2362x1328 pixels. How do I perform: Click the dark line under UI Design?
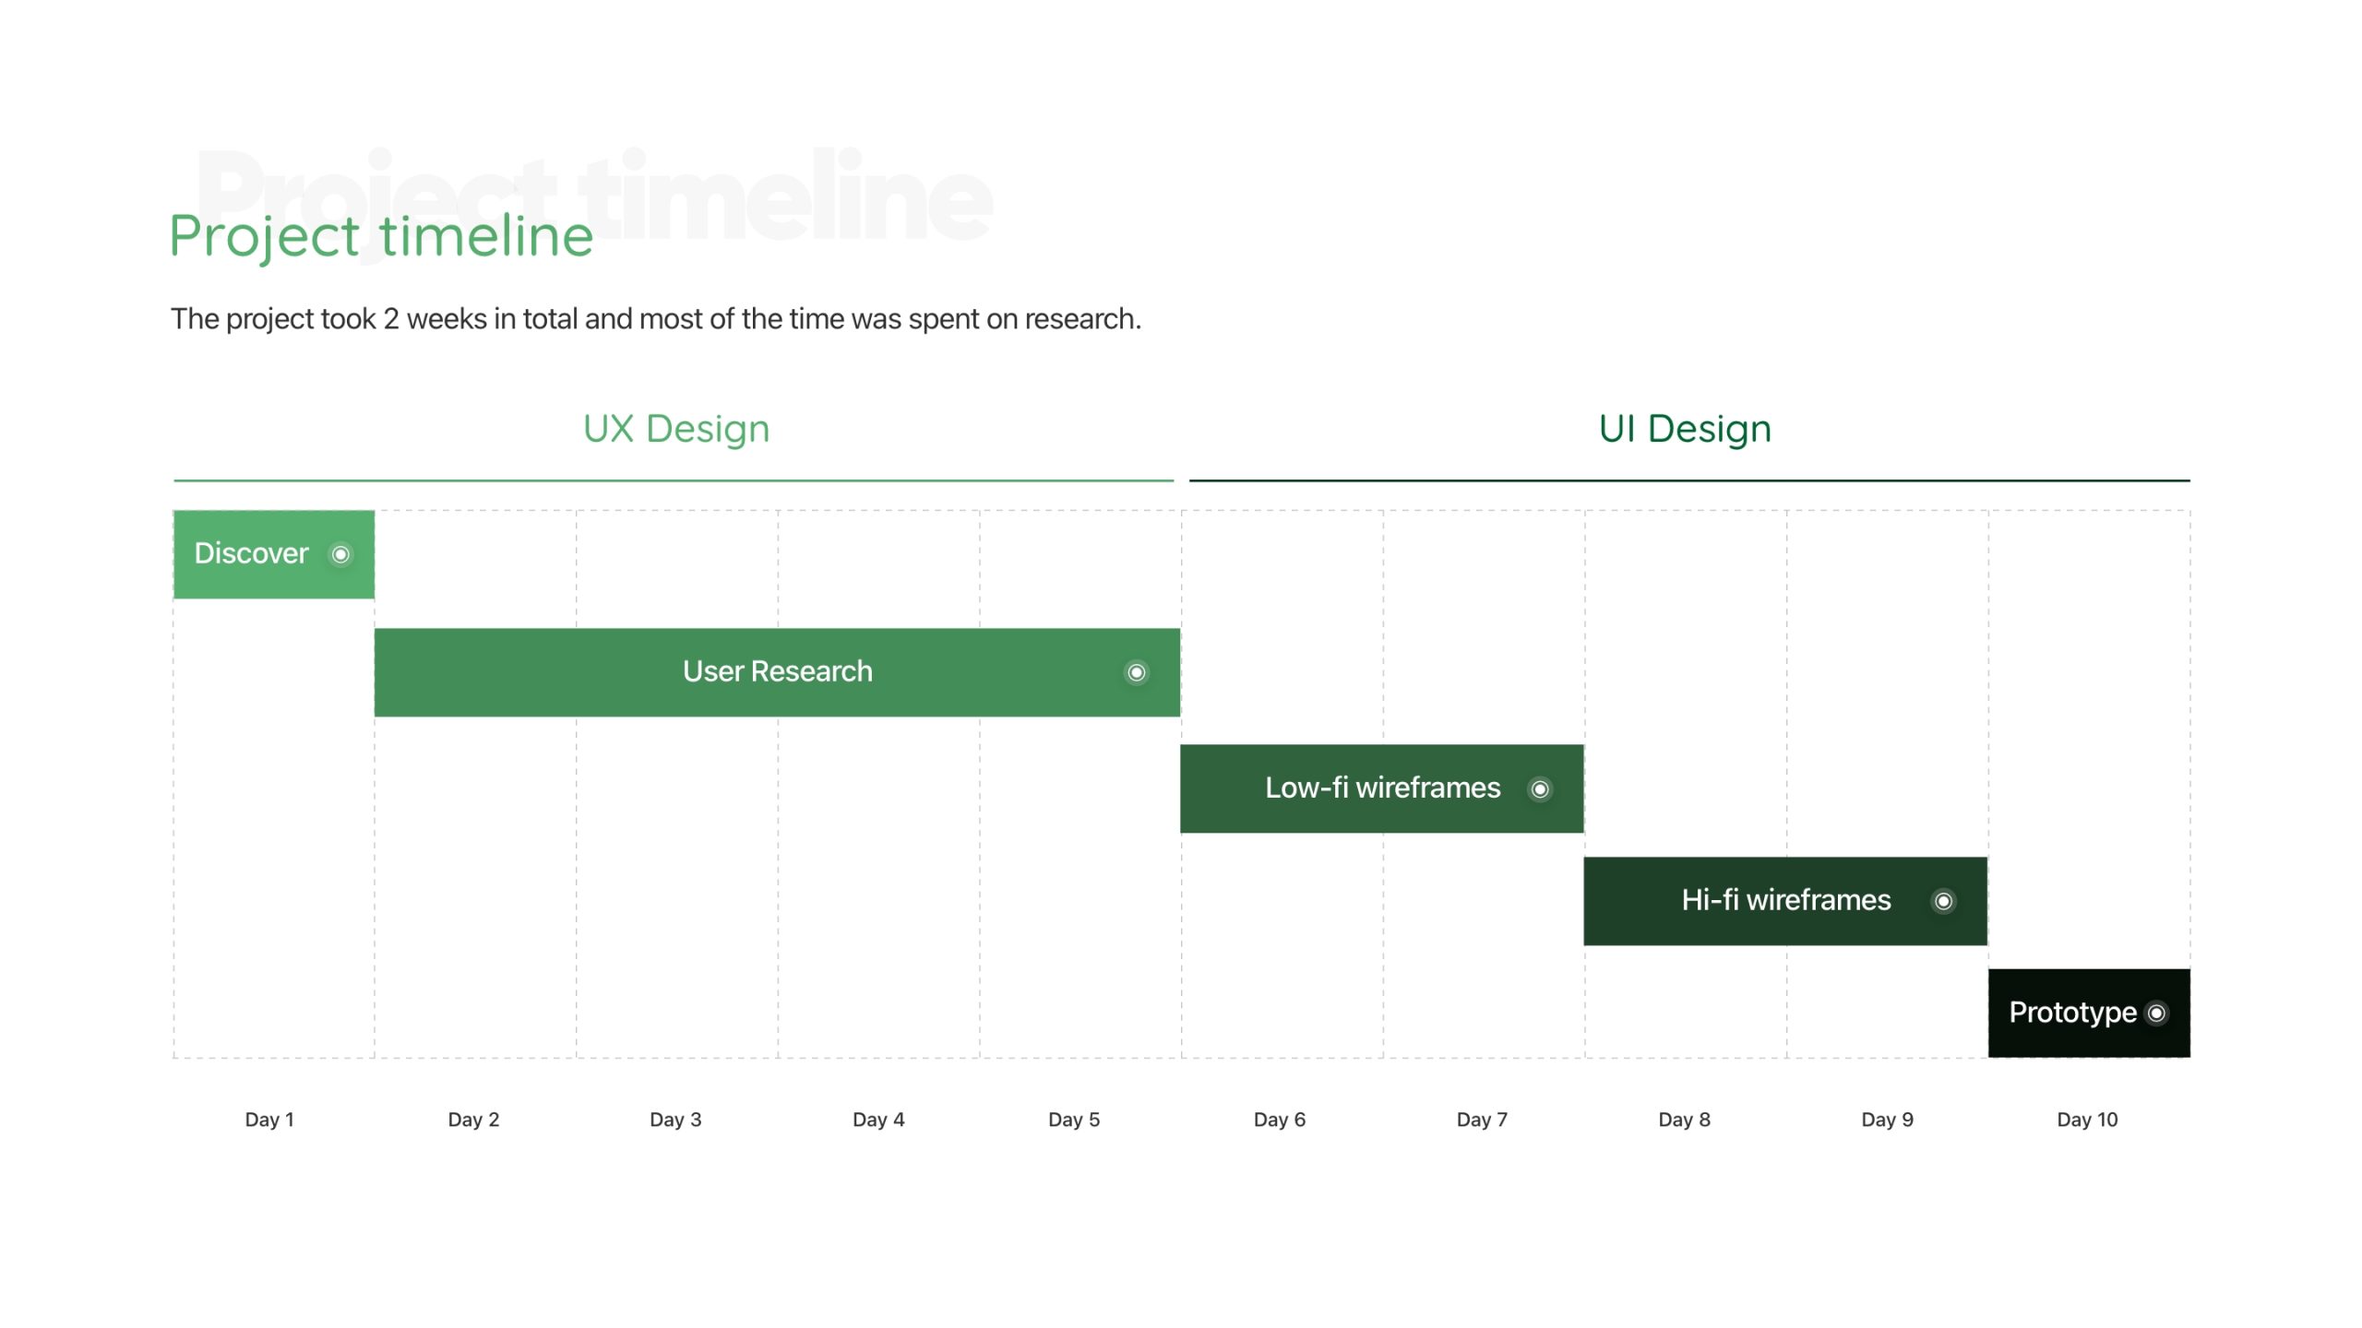[x=1688, y=480]
